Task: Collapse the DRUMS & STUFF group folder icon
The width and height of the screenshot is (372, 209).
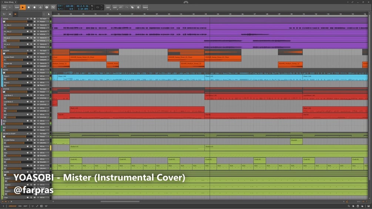Action: pos(4,137)
